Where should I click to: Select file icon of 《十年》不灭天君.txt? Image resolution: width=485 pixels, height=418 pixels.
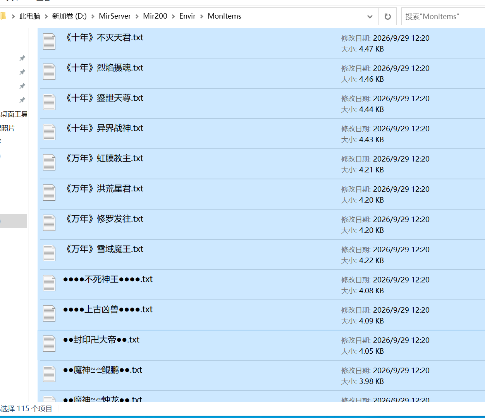coord(49,41)
